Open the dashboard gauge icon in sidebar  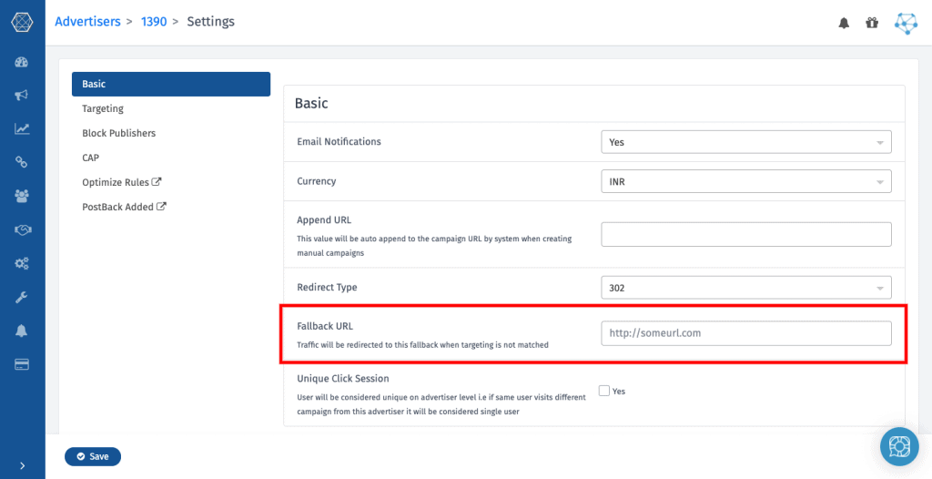pyautogui.click(x=22, y=62)
